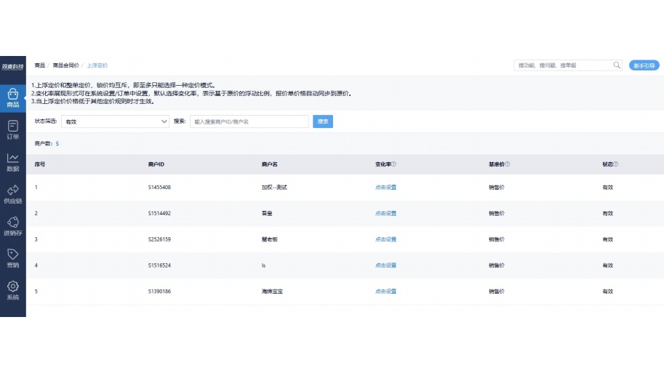664x373 pixels.
Task: Focus the merchant ID/name search field
Action: tap(249, 121)
